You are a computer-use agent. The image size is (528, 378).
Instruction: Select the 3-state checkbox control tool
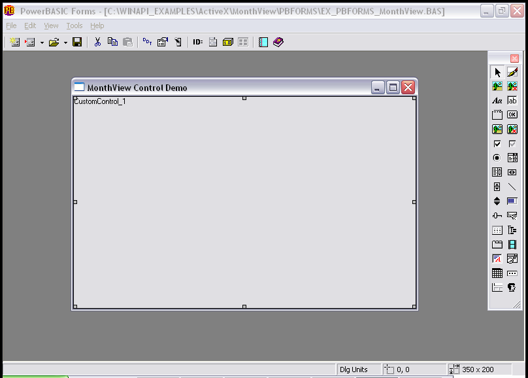[512, 144]
